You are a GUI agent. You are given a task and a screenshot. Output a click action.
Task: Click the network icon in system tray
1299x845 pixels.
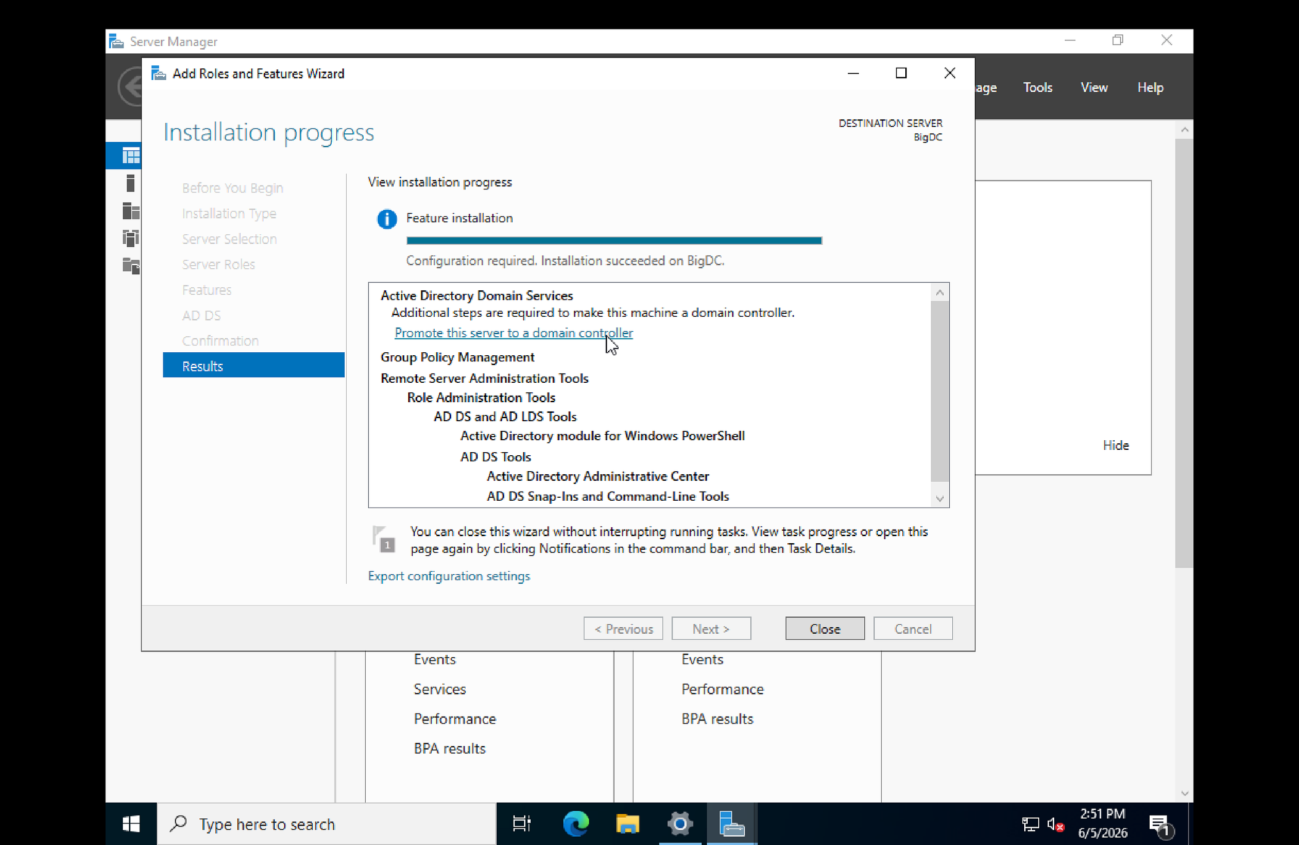pyautogui.click(x=1030, y=824)
